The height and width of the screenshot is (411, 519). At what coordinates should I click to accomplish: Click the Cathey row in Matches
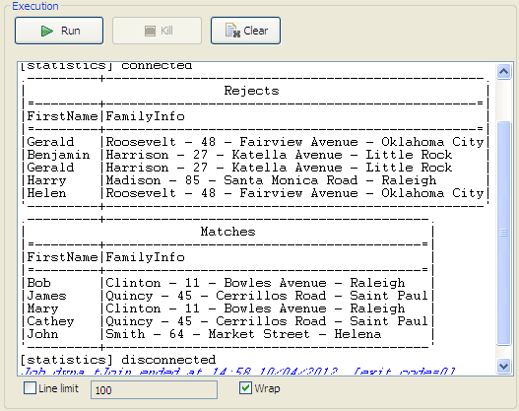(x=227, y=321)
